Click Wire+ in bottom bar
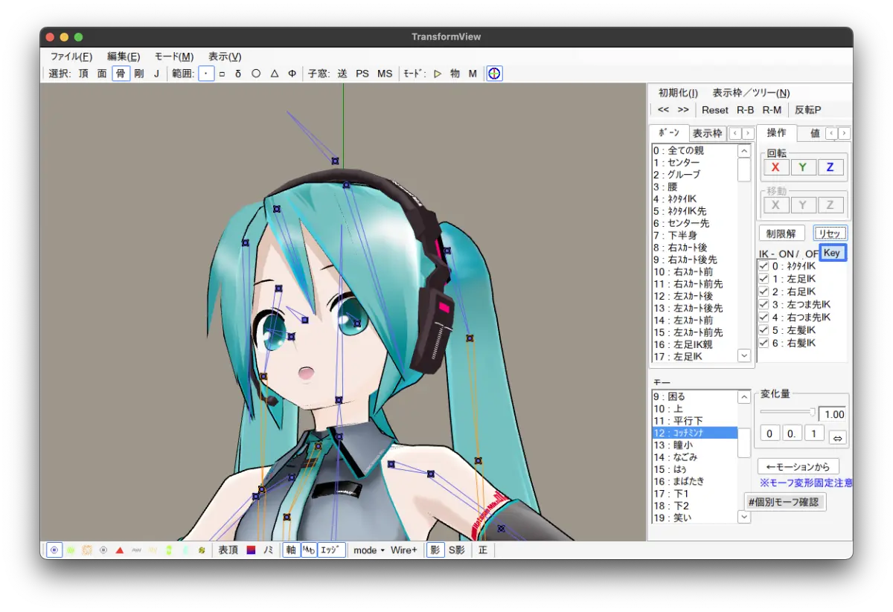 tap(404, 550)
